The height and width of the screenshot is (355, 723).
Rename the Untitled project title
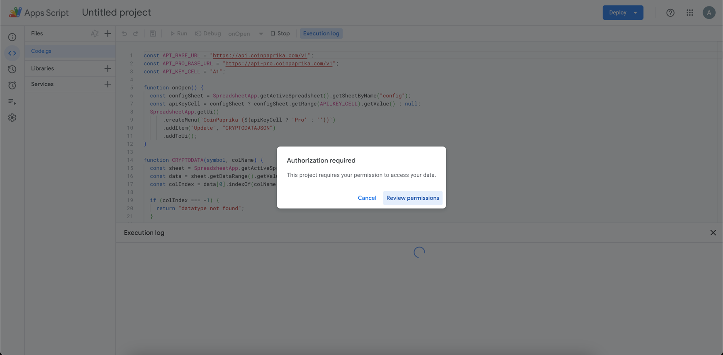tap(117, 12)
